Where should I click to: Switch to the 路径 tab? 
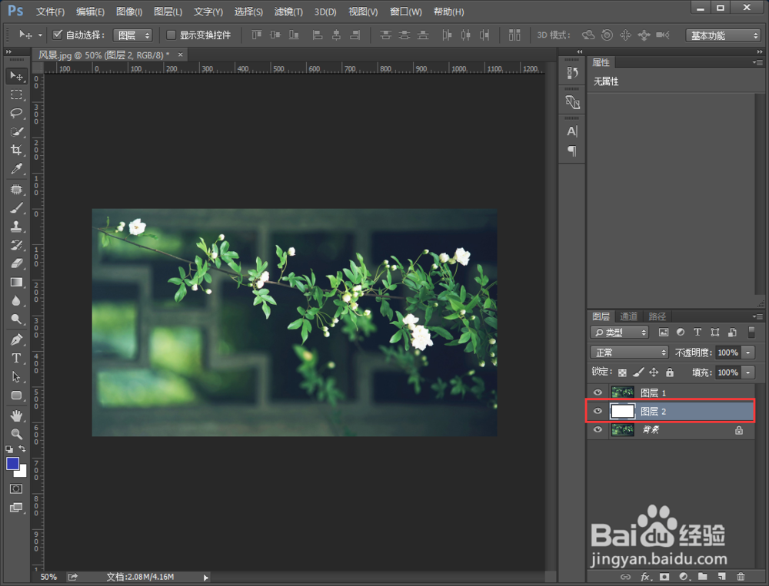[657, 316]
